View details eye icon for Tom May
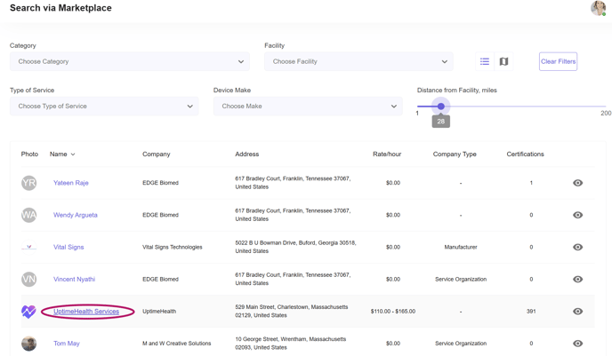612x356 pixels. click(x=577, y=344)
